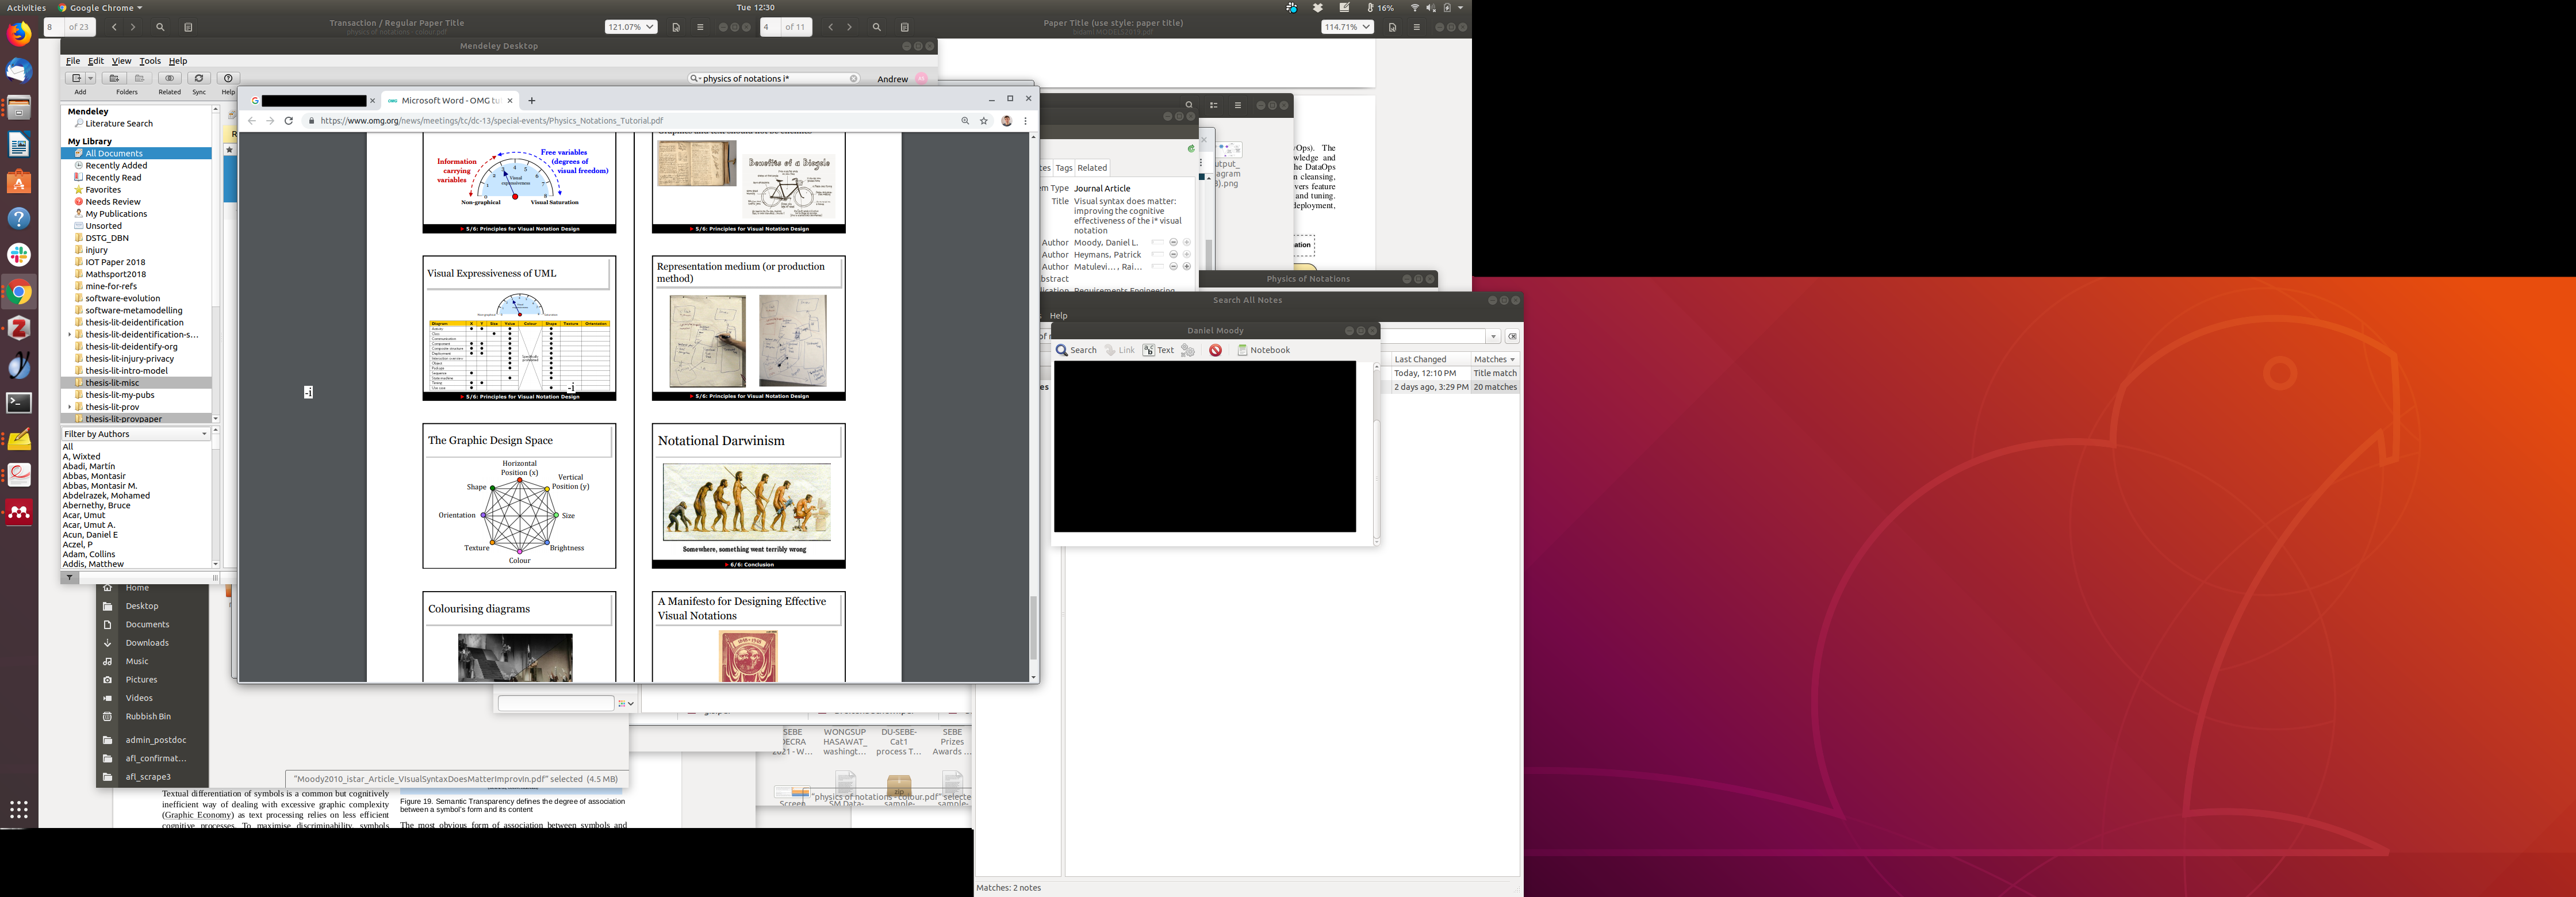Click the red delete note icon
This screenshot has height=897, width=2576.
(1215, 350)
